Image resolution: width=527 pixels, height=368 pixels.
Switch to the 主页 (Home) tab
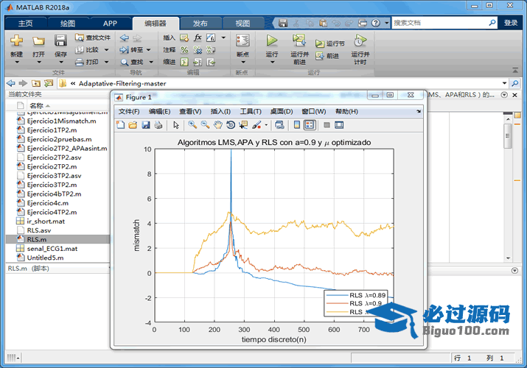click(x=26, y=24)
